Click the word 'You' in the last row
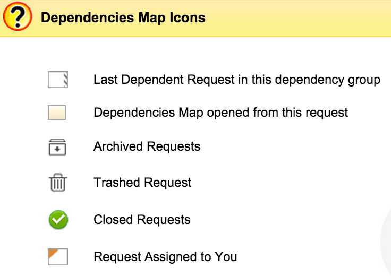This screenshot has width=391, height=276. pos(226,257)
